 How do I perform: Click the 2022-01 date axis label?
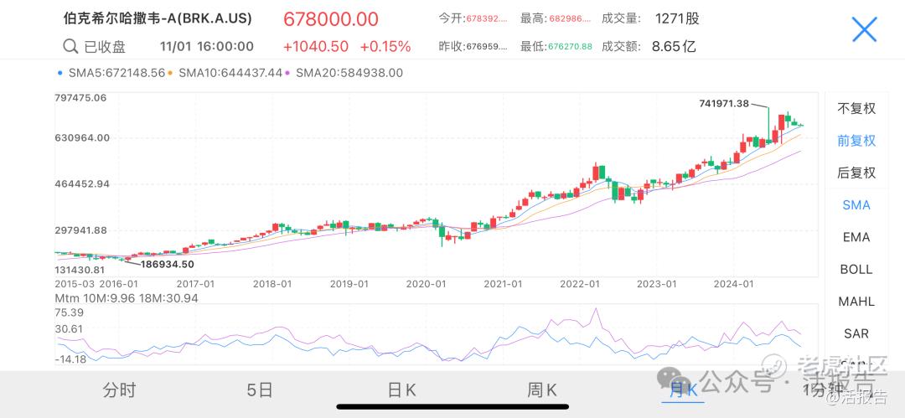click(580, 284)
